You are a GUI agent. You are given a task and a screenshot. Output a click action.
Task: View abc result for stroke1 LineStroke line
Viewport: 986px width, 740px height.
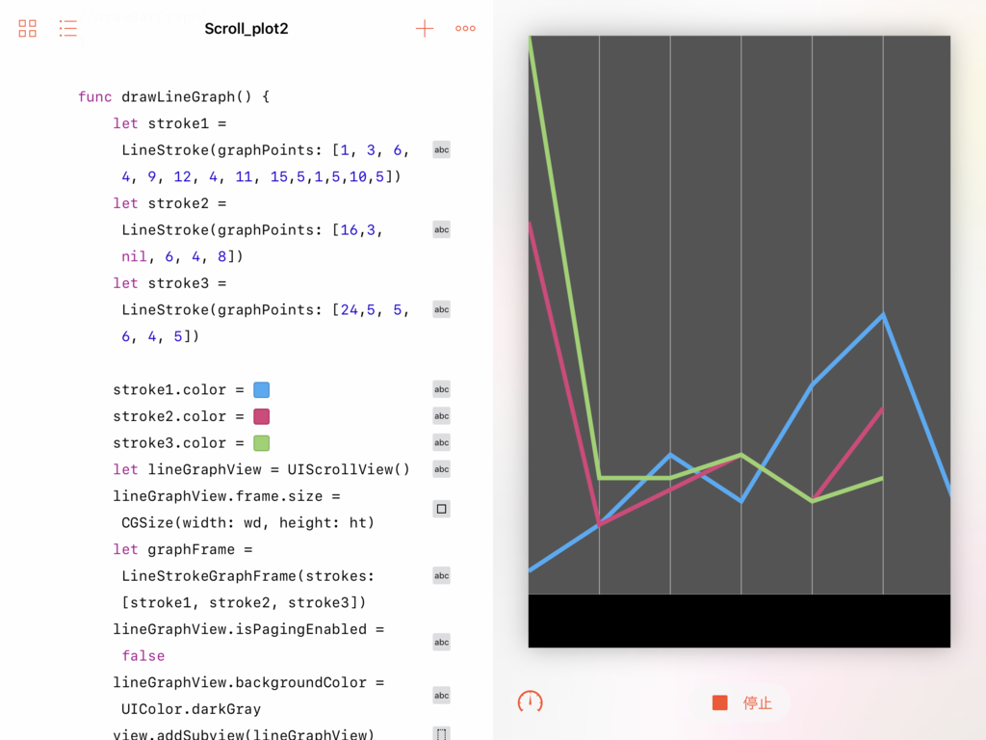point(441,149)
